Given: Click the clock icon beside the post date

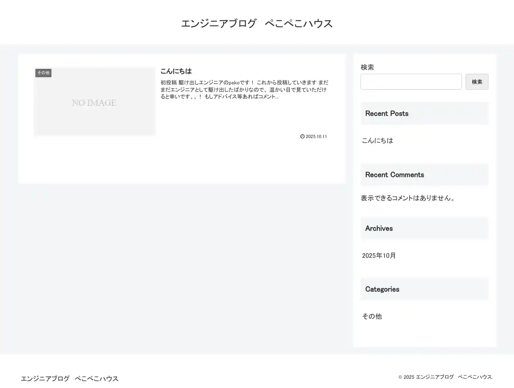Looking at the screenshot, I should (x=302, y=137).
